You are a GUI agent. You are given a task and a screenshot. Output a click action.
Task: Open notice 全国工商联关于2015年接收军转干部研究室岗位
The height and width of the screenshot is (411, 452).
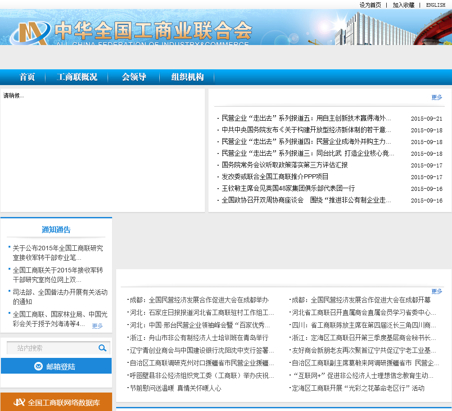click(58, 275)
